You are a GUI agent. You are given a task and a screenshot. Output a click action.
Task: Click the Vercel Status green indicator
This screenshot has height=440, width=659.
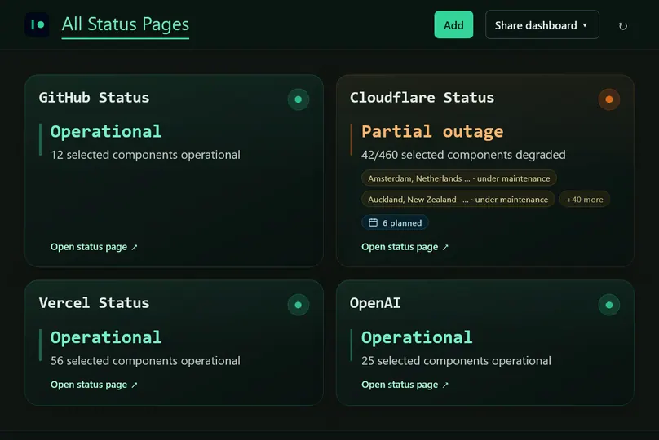pos(299,305)
